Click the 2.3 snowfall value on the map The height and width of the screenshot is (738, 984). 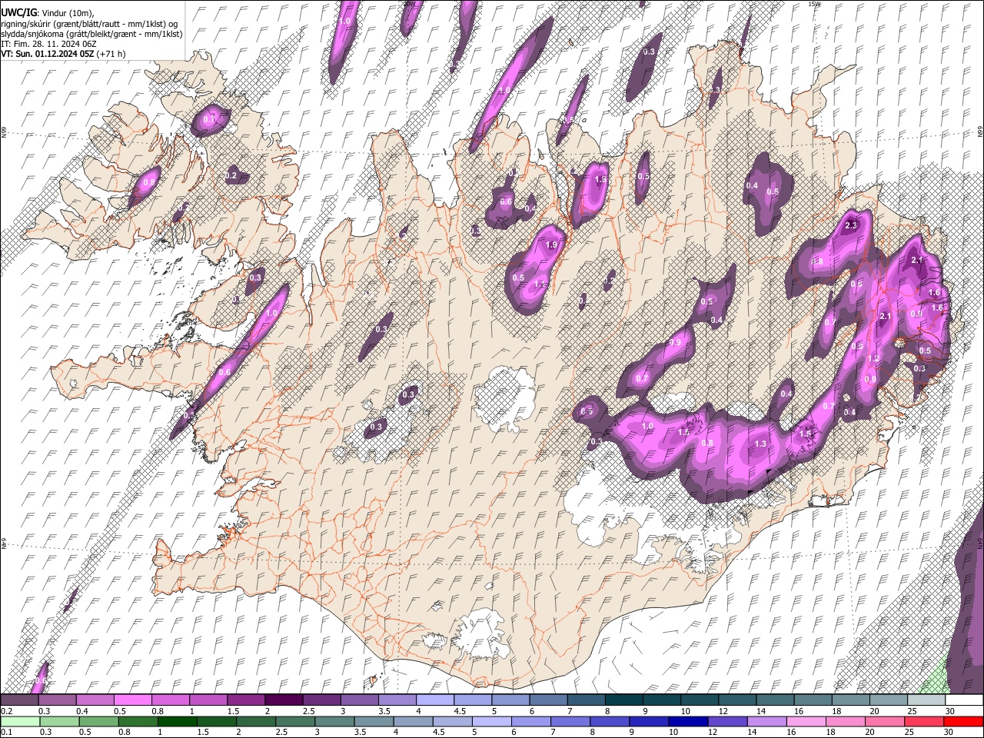pos(851,225)
